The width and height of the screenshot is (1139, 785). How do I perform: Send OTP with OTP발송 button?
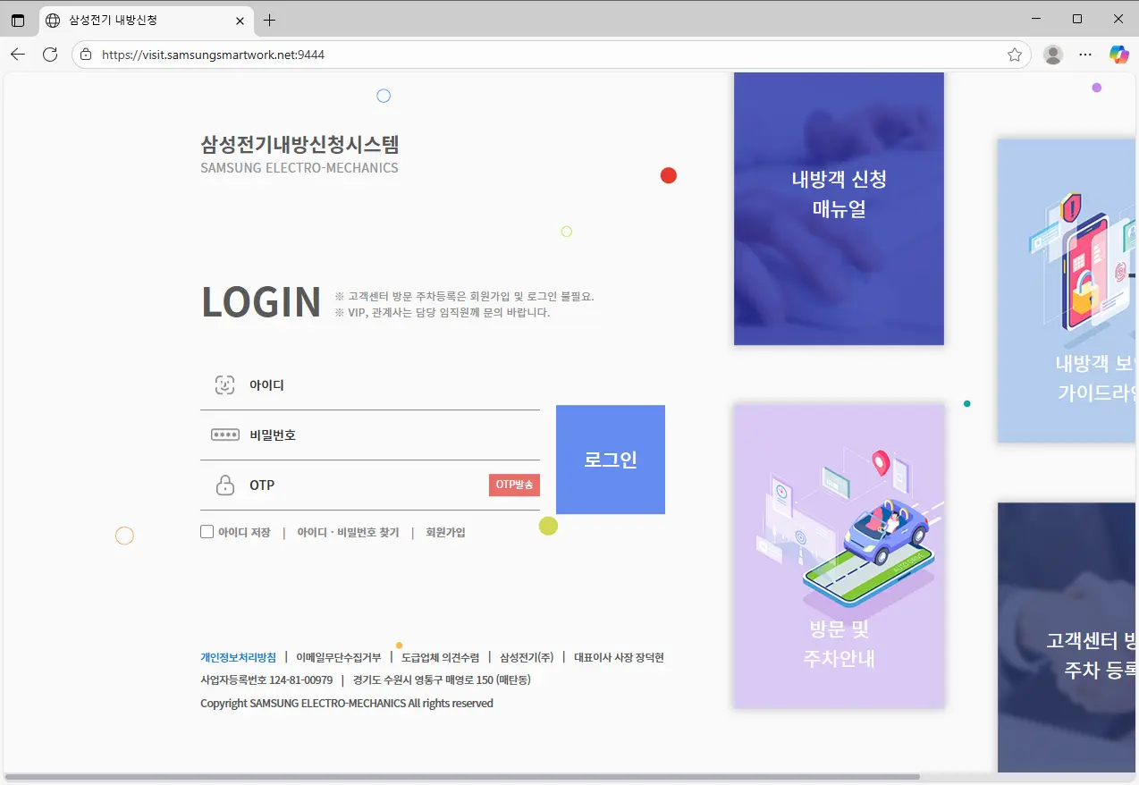pyautogui.click(x=514, y=485)
